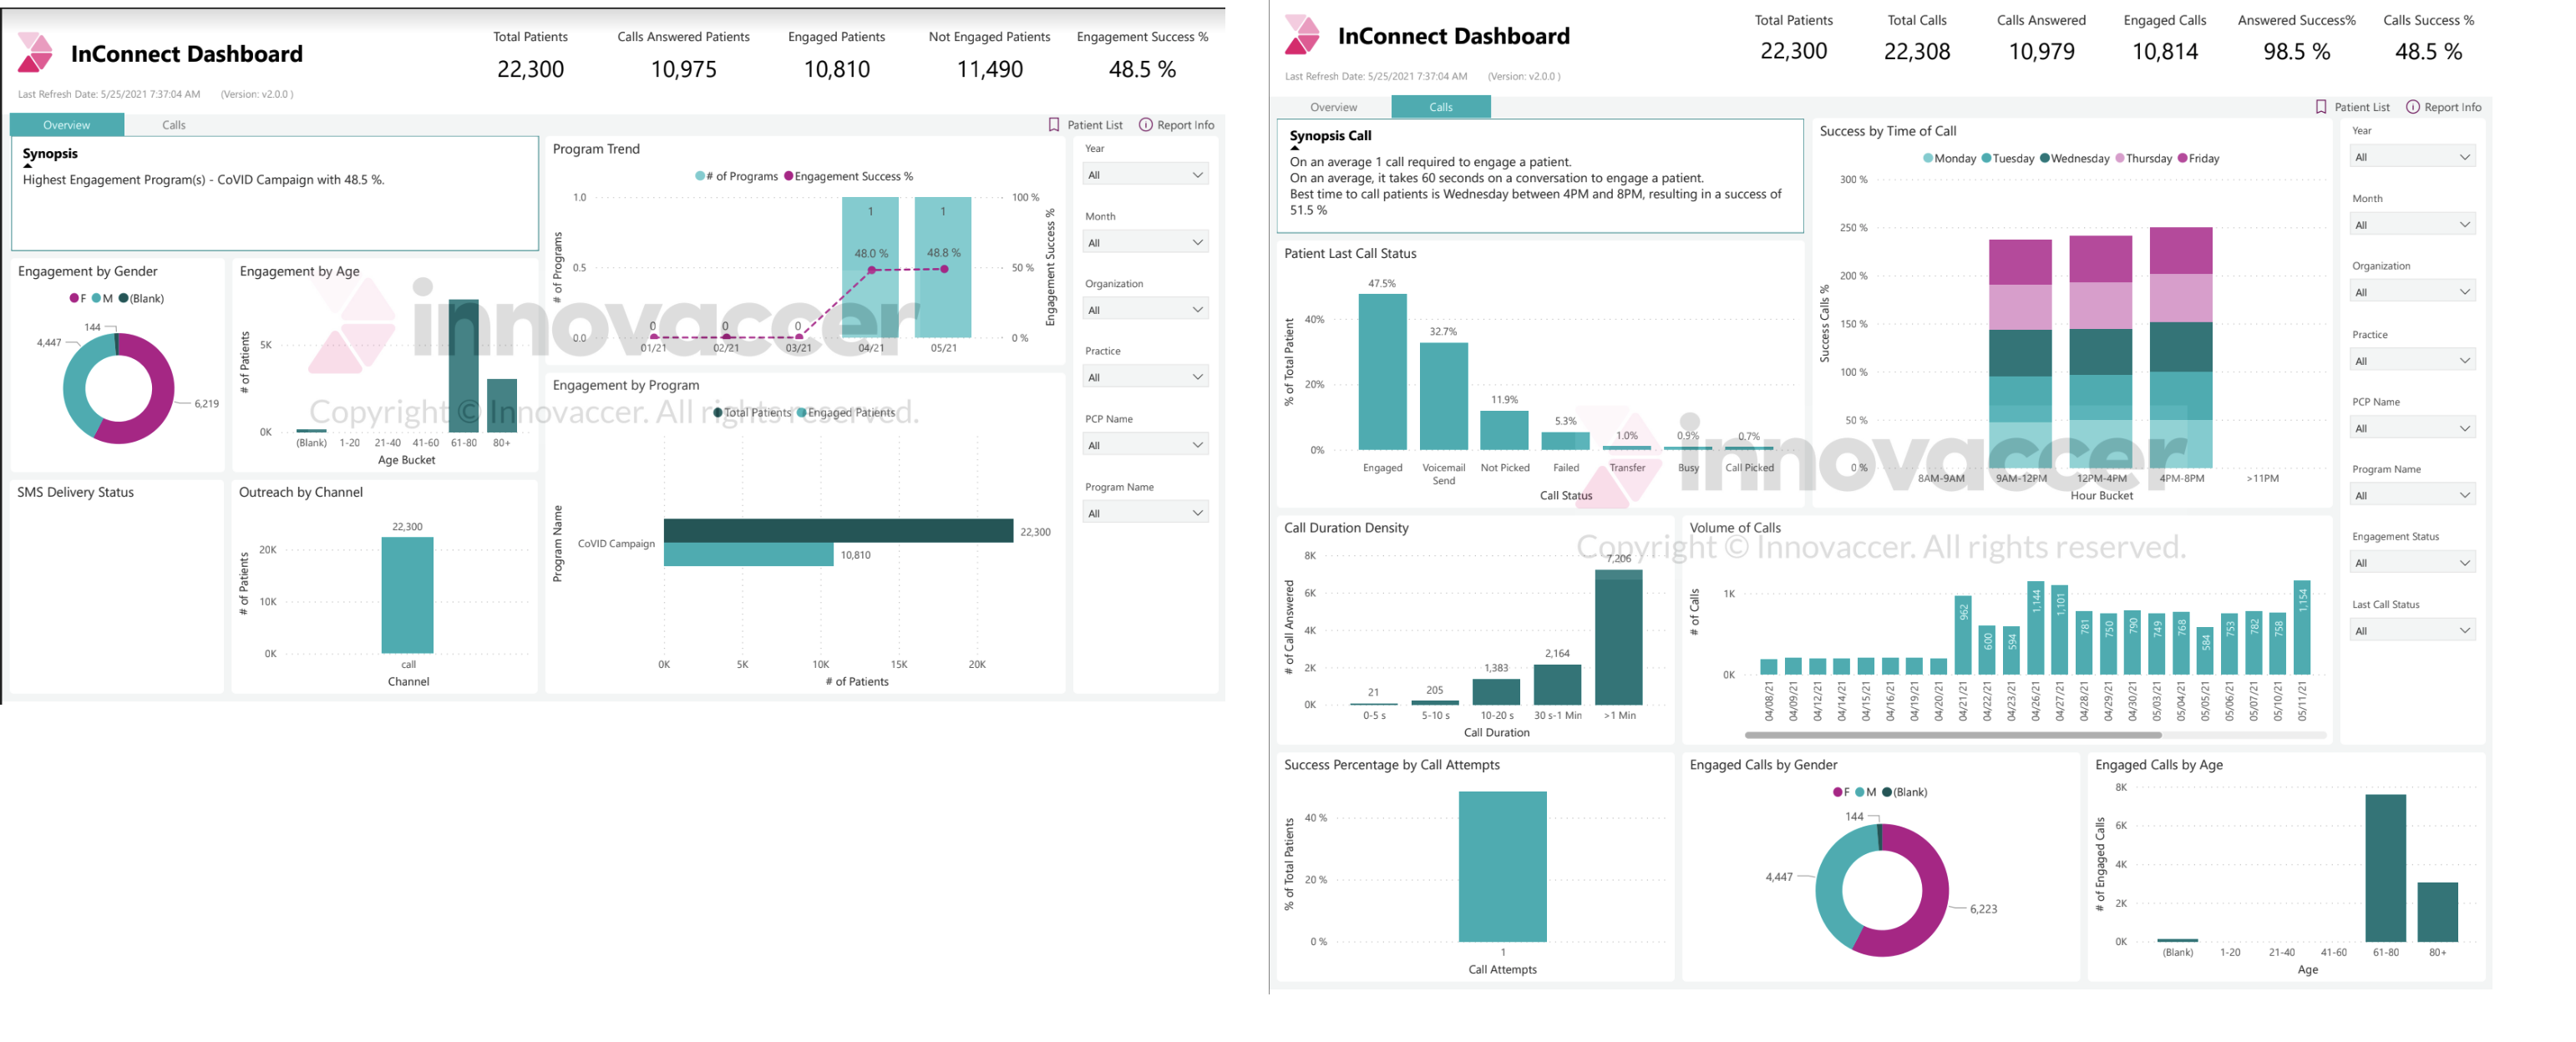Click Report Info icon in right dashboard

click(x=2413, y=107)
